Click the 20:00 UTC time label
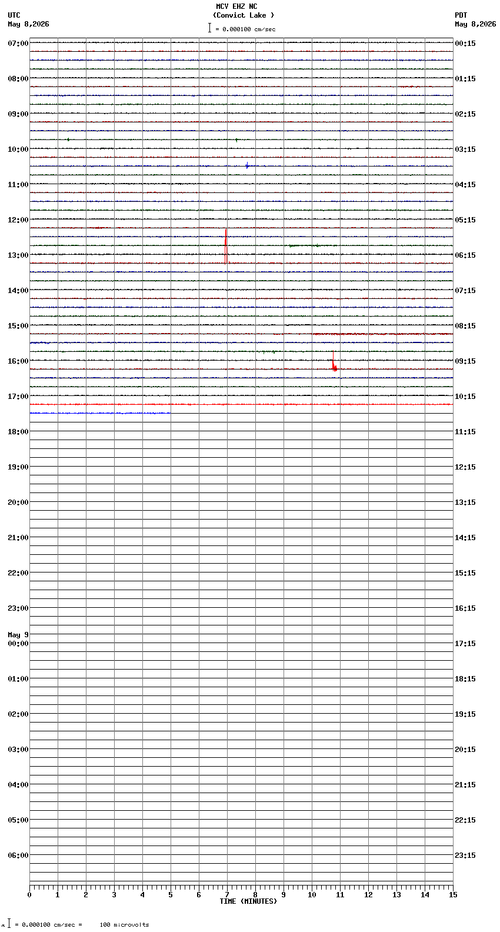 [x=18, y=502]
